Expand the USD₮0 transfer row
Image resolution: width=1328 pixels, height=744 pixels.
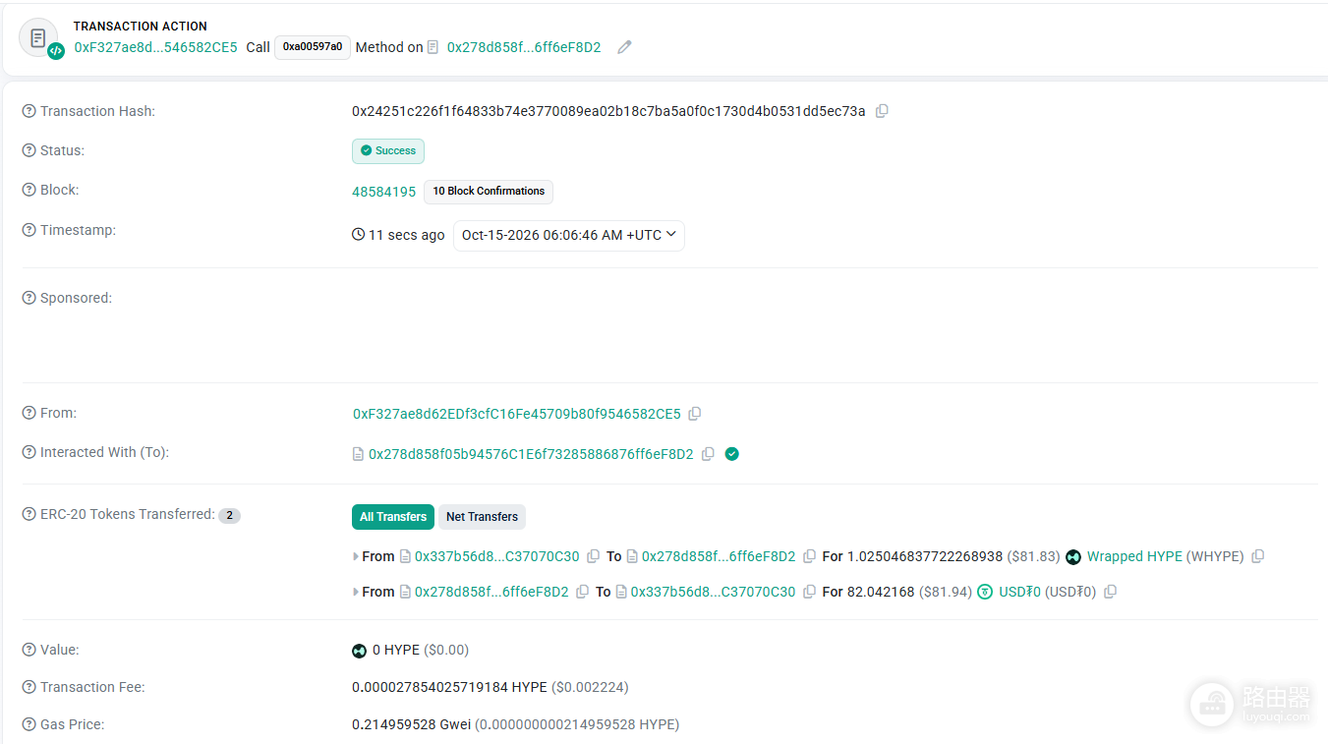point(356,592)
